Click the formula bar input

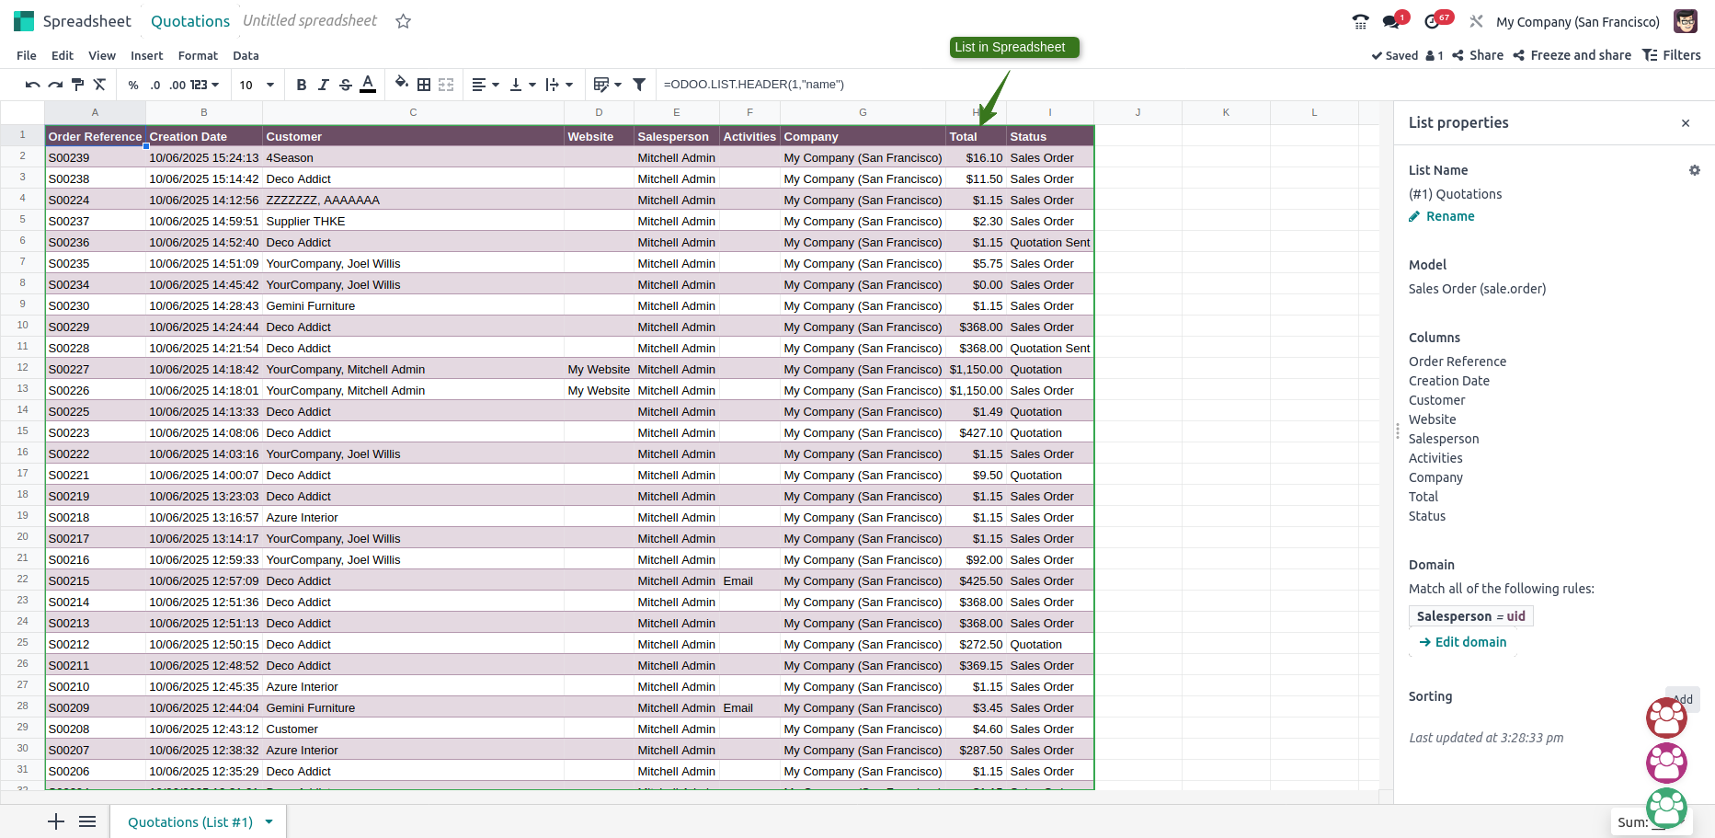(x=1012, y=85)
